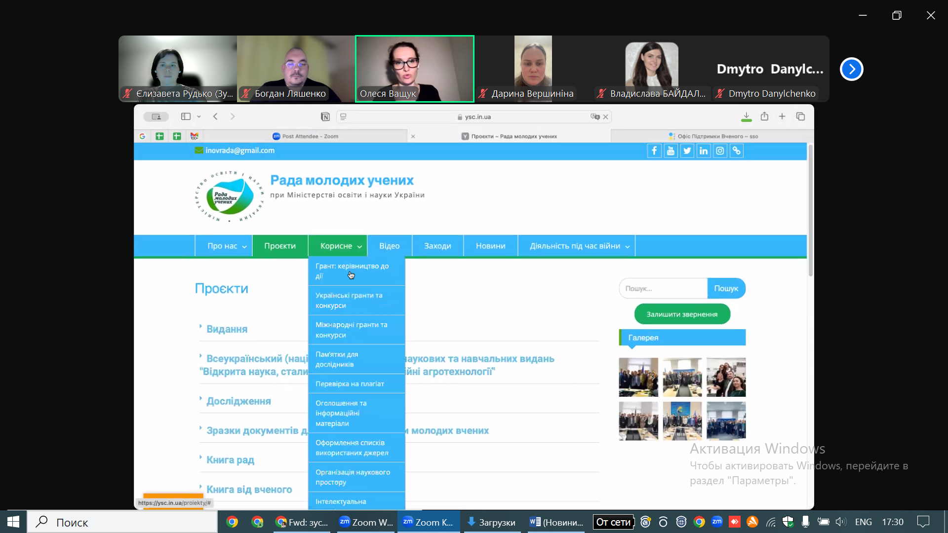Click the Залишити звернення button

(682, 314)
